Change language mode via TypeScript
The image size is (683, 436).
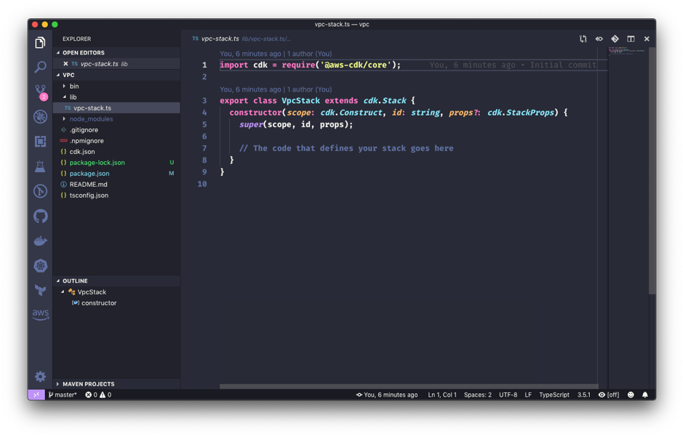pos(554,395)
